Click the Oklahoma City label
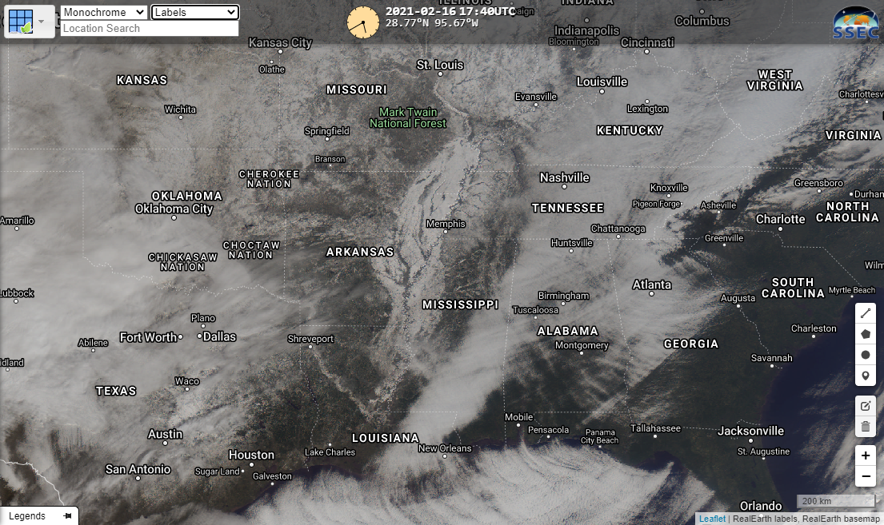The height and width of the screenshot is (525, 884). [x=174, y=209]
